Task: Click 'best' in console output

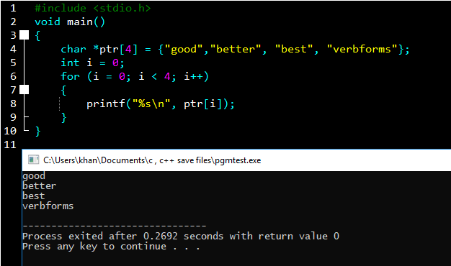Action: click(x=34, y=196)
